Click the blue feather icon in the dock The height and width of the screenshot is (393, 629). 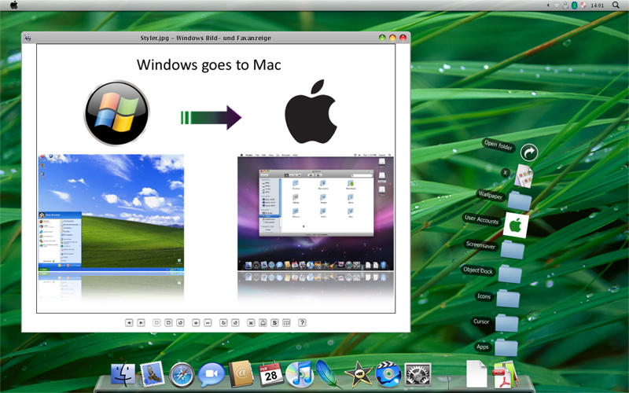coord(328,373)
